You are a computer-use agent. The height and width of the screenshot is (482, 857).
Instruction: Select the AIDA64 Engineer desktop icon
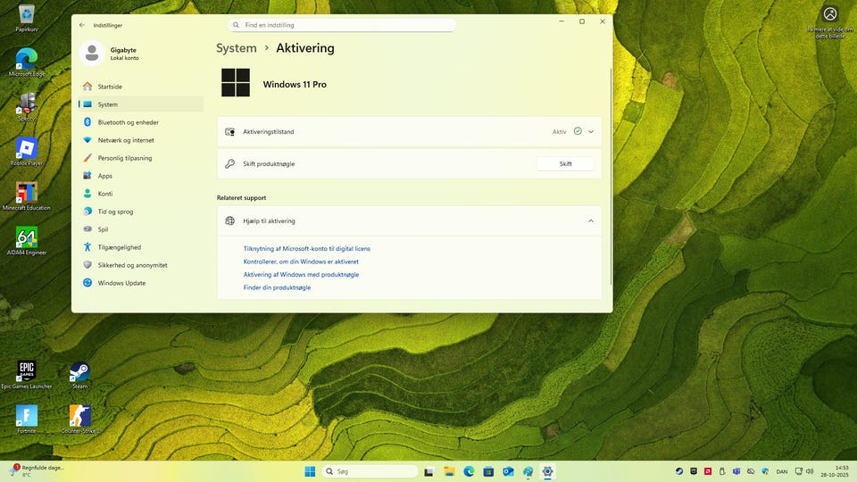point(27,237)
